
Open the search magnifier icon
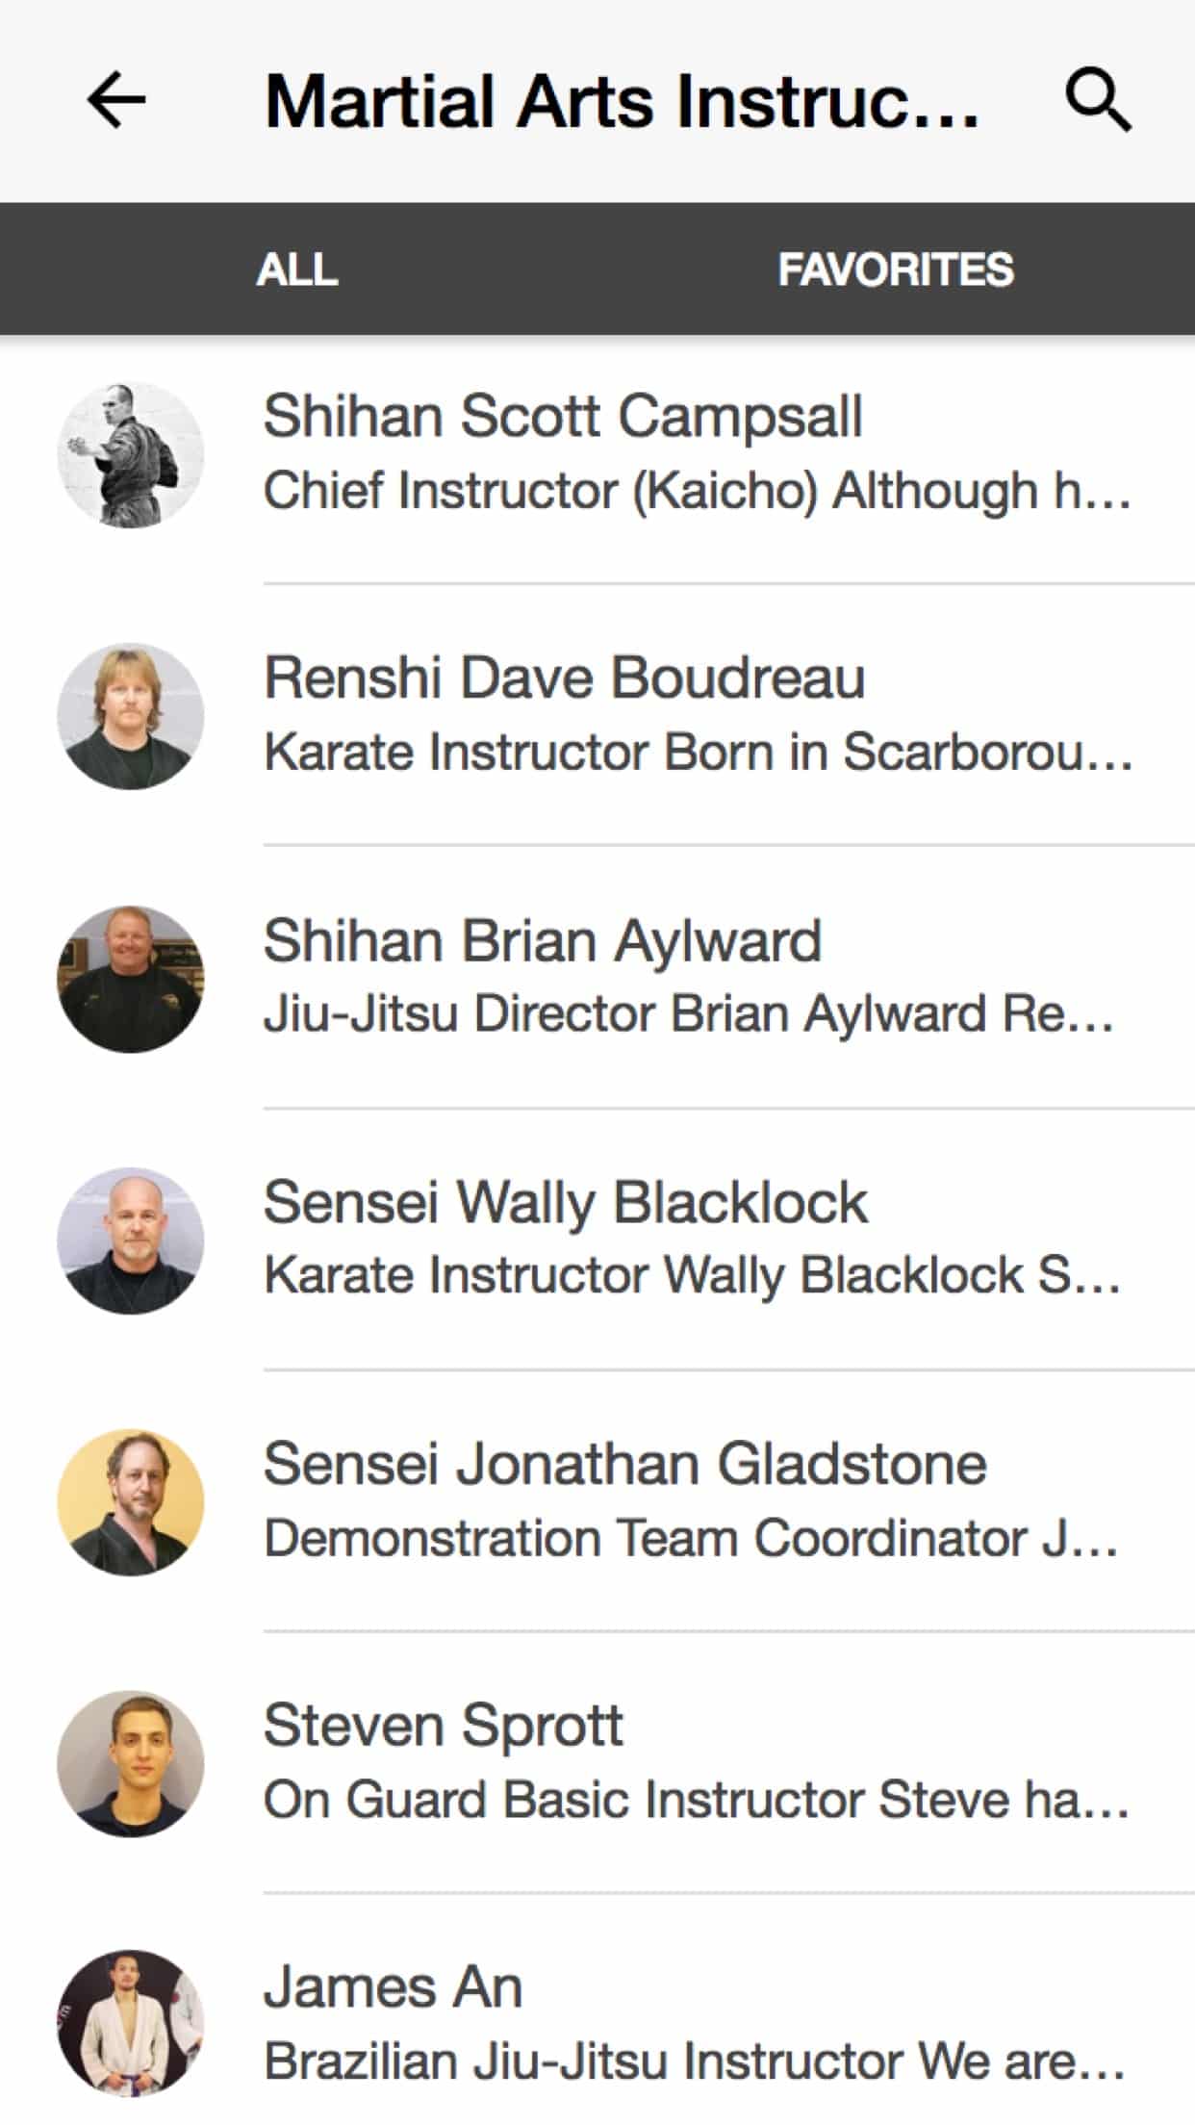tap(1098, 100)
